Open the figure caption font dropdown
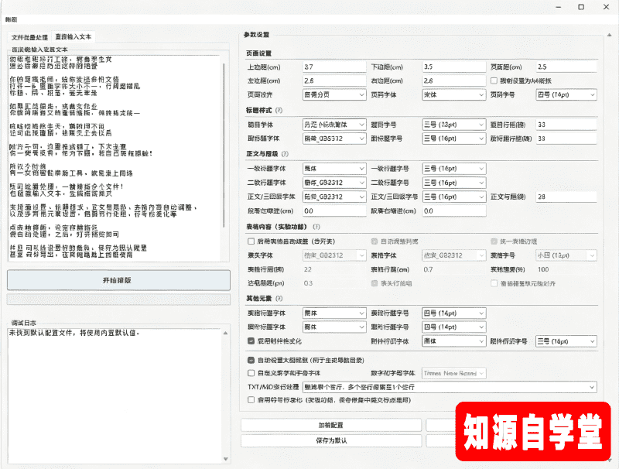The image size is (619, 469). (334, 327)
